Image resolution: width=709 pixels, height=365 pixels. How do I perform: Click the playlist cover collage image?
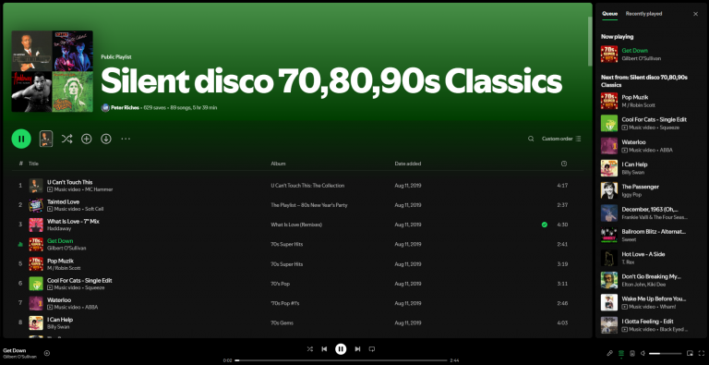52,71
